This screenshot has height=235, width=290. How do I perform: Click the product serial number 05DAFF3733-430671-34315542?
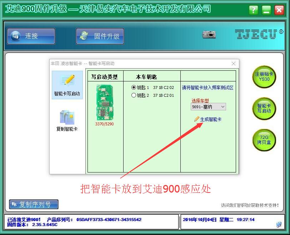pyautogui.click(x=109, y=220)
